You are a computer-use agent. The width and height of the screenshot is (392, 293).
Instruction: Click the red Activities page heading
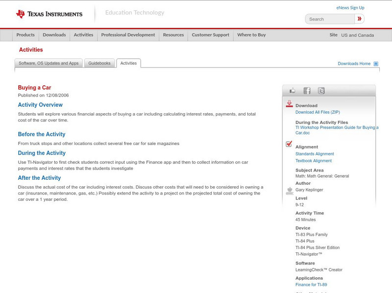31,49
